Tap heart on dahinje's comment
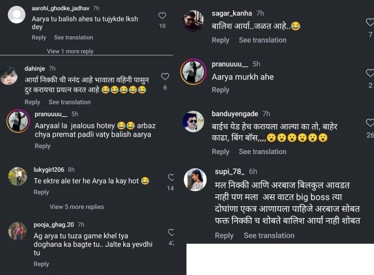Image resolution: width=374 pixels, height=275 pixels. tap(165, 77)
